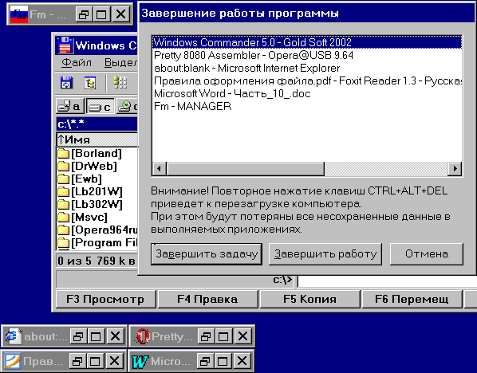Click Word icon on Micro window
Image resolution: width=477 pixels, height=373 pixels.
click(140, 361)
